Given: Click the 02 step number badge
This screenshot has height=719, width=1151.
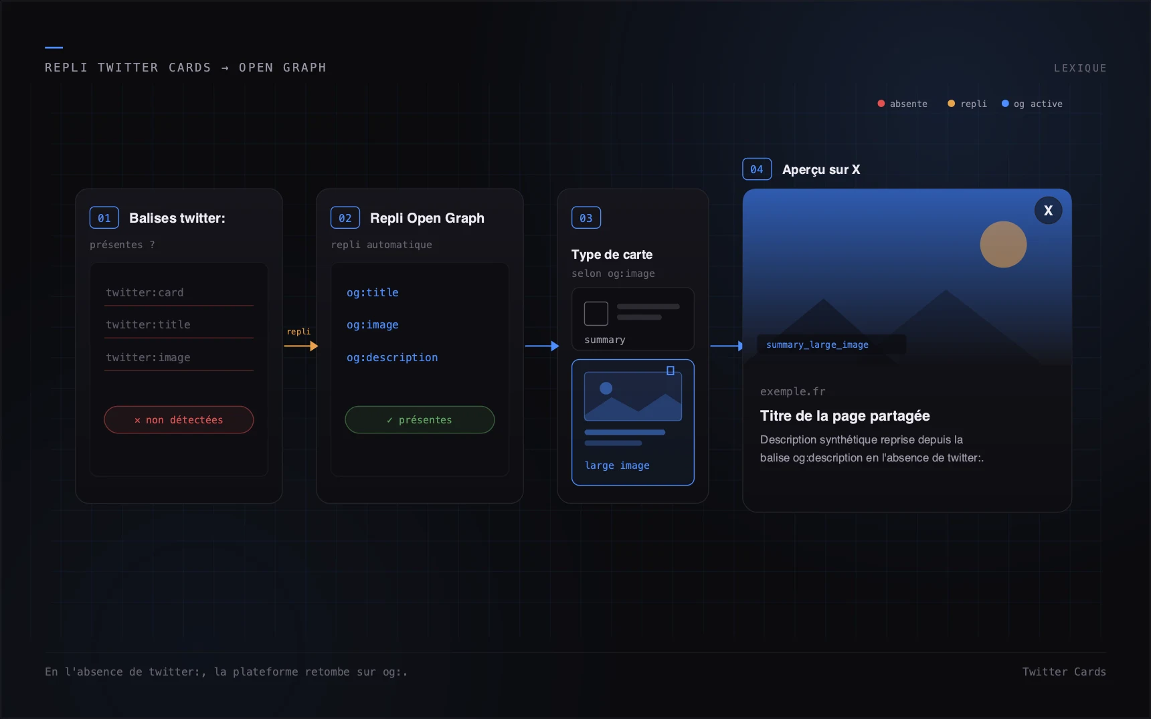Looking at the screenshot, I should pos(345,218).
